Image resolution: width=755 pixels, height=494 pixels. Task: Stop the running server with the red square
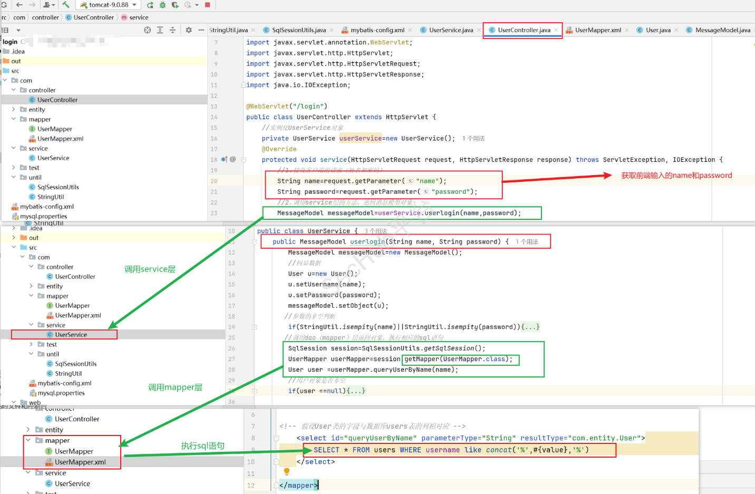coord(207,5)
